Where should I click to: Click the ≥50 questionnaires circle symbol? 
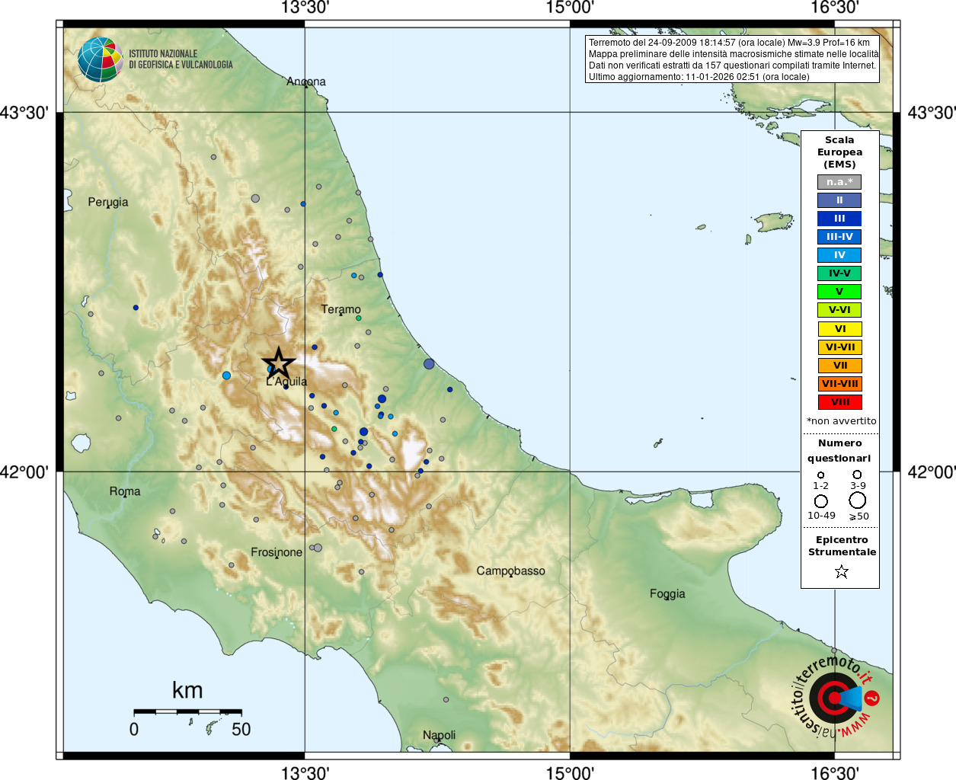pos(857,500)
